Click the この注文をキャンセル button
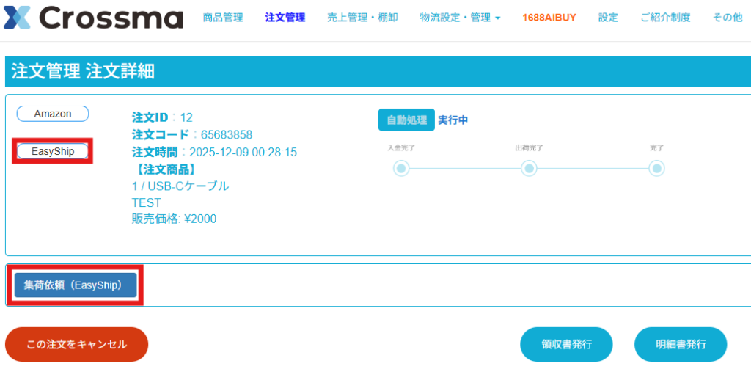 (x=76, y=344)
